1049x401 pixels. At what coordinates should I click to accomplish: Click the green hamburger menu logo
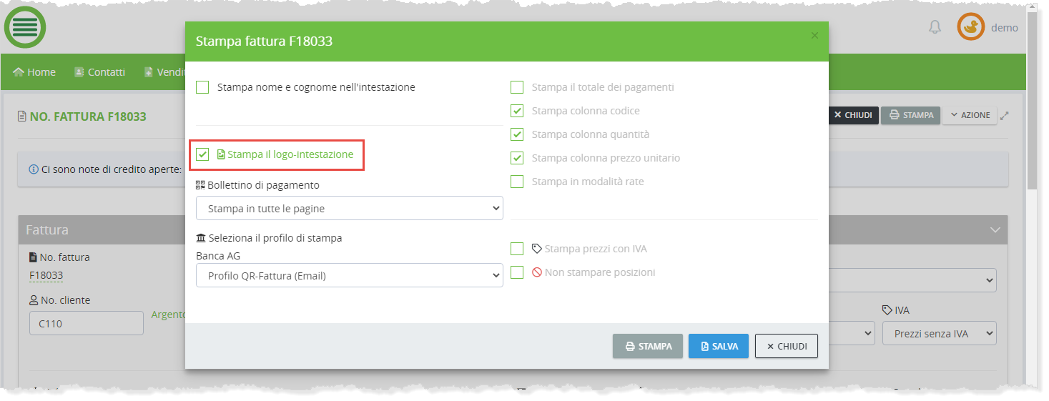(25, 27)
